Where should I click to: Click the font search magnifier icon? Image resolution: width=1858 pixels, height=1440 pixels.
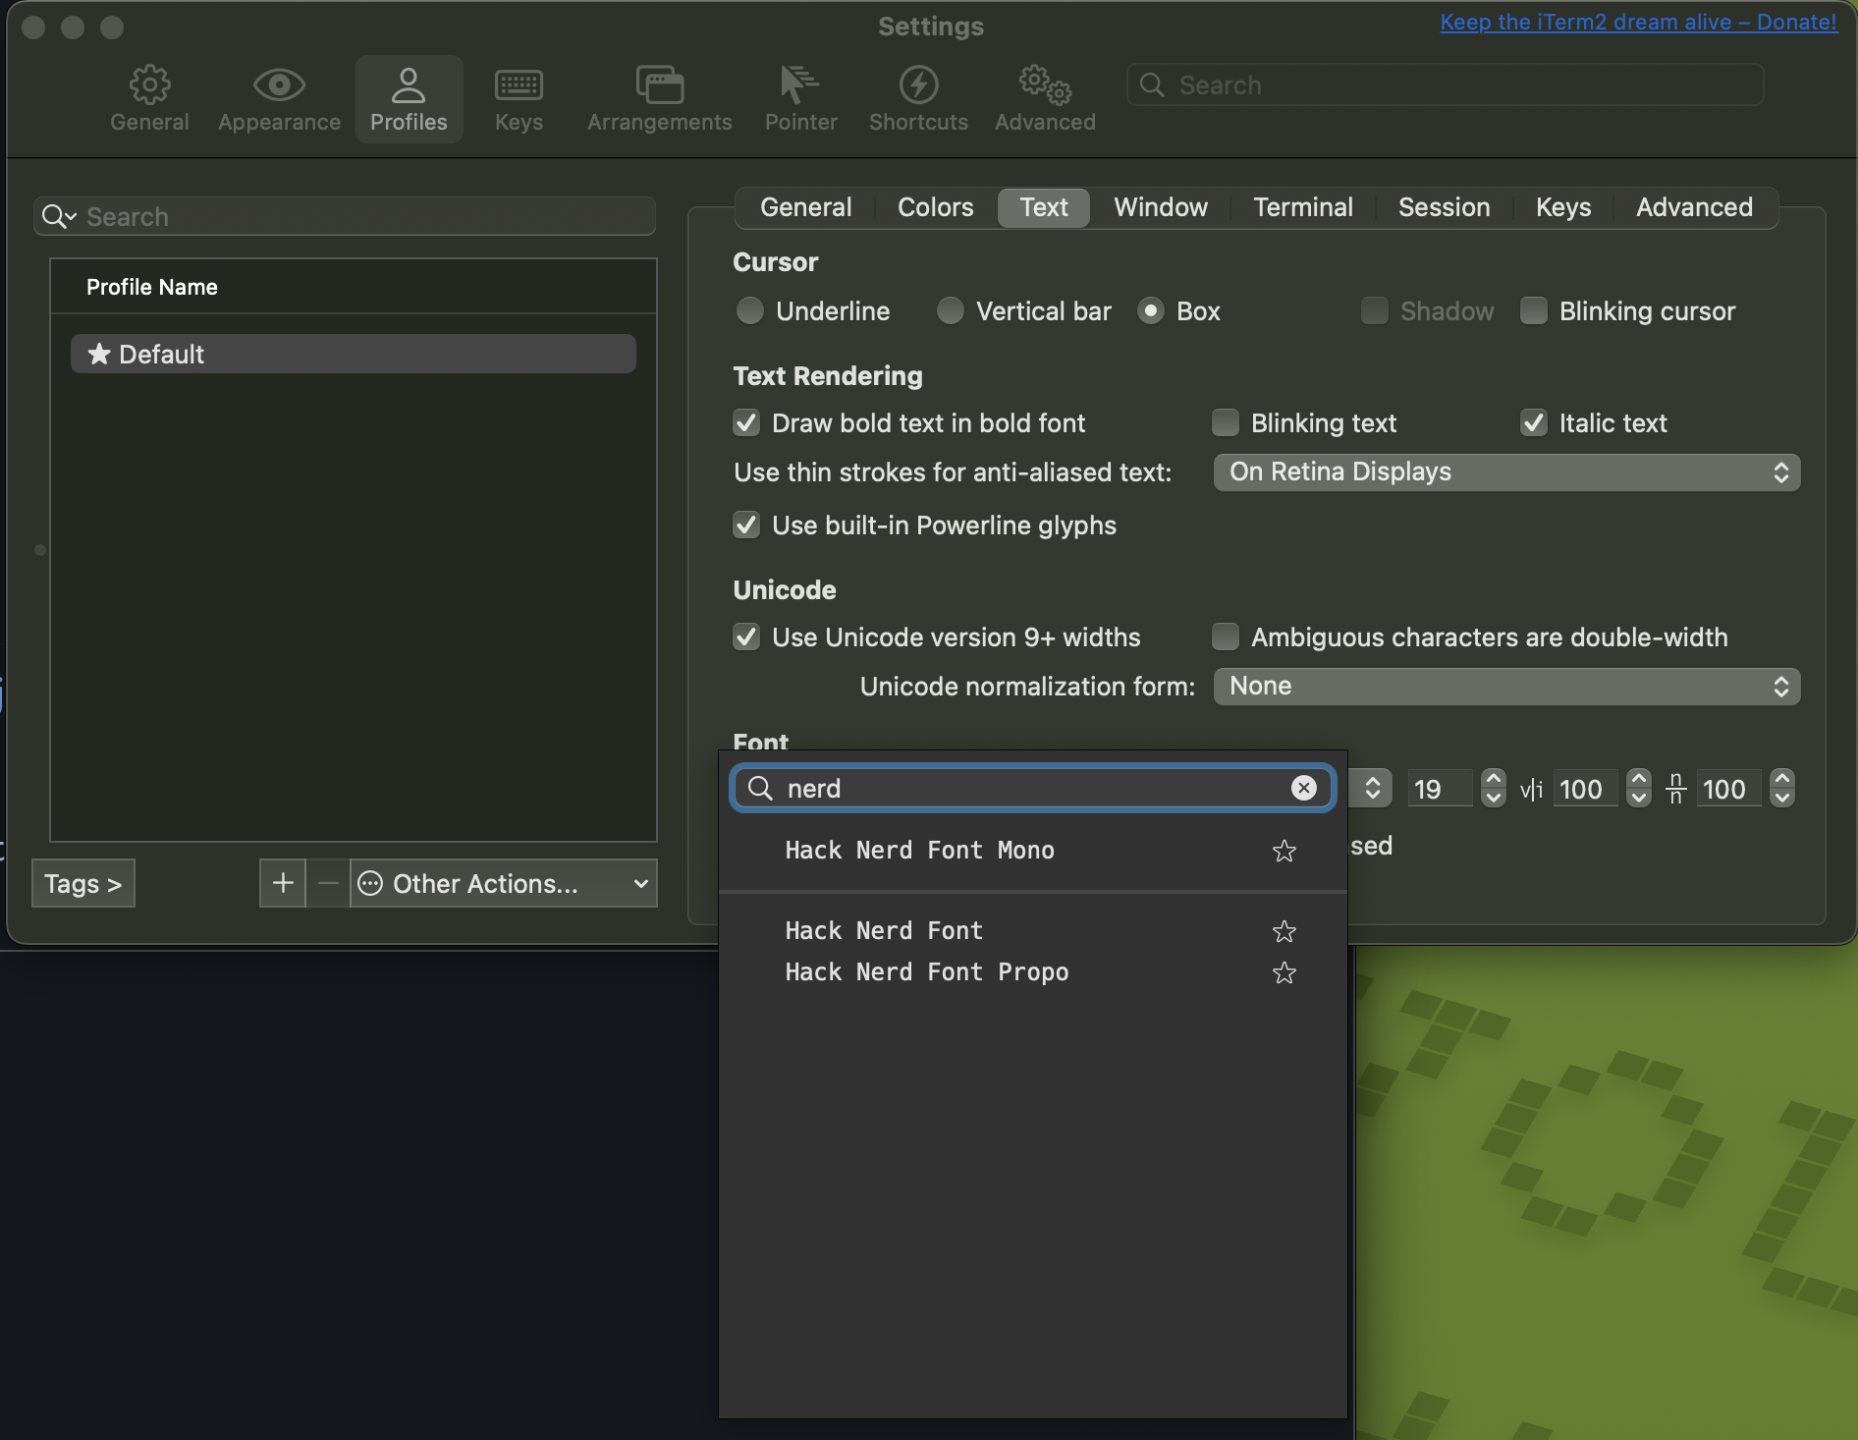click(x=760, y=788)
